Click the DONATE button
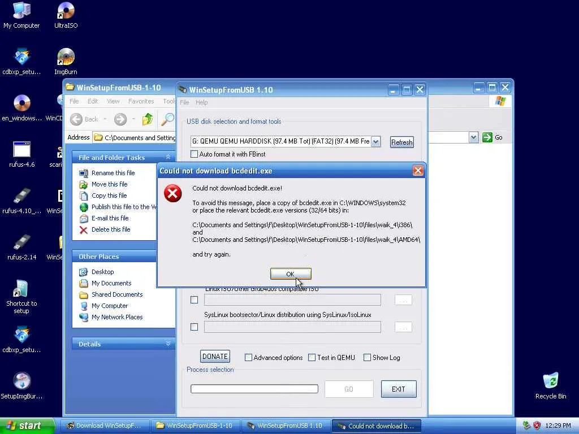This screenshot has width=579, height=434. 215,357
